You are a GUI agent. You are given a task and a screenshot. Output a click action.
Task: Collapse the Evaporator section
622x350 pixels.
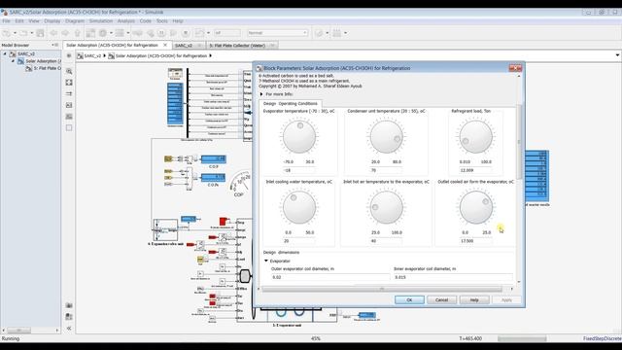266,262
